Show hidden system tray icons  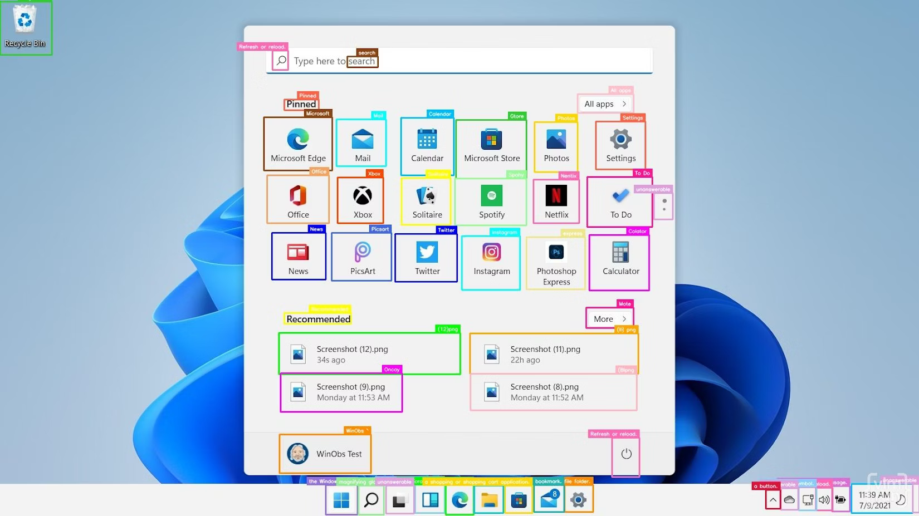point(773,500)
